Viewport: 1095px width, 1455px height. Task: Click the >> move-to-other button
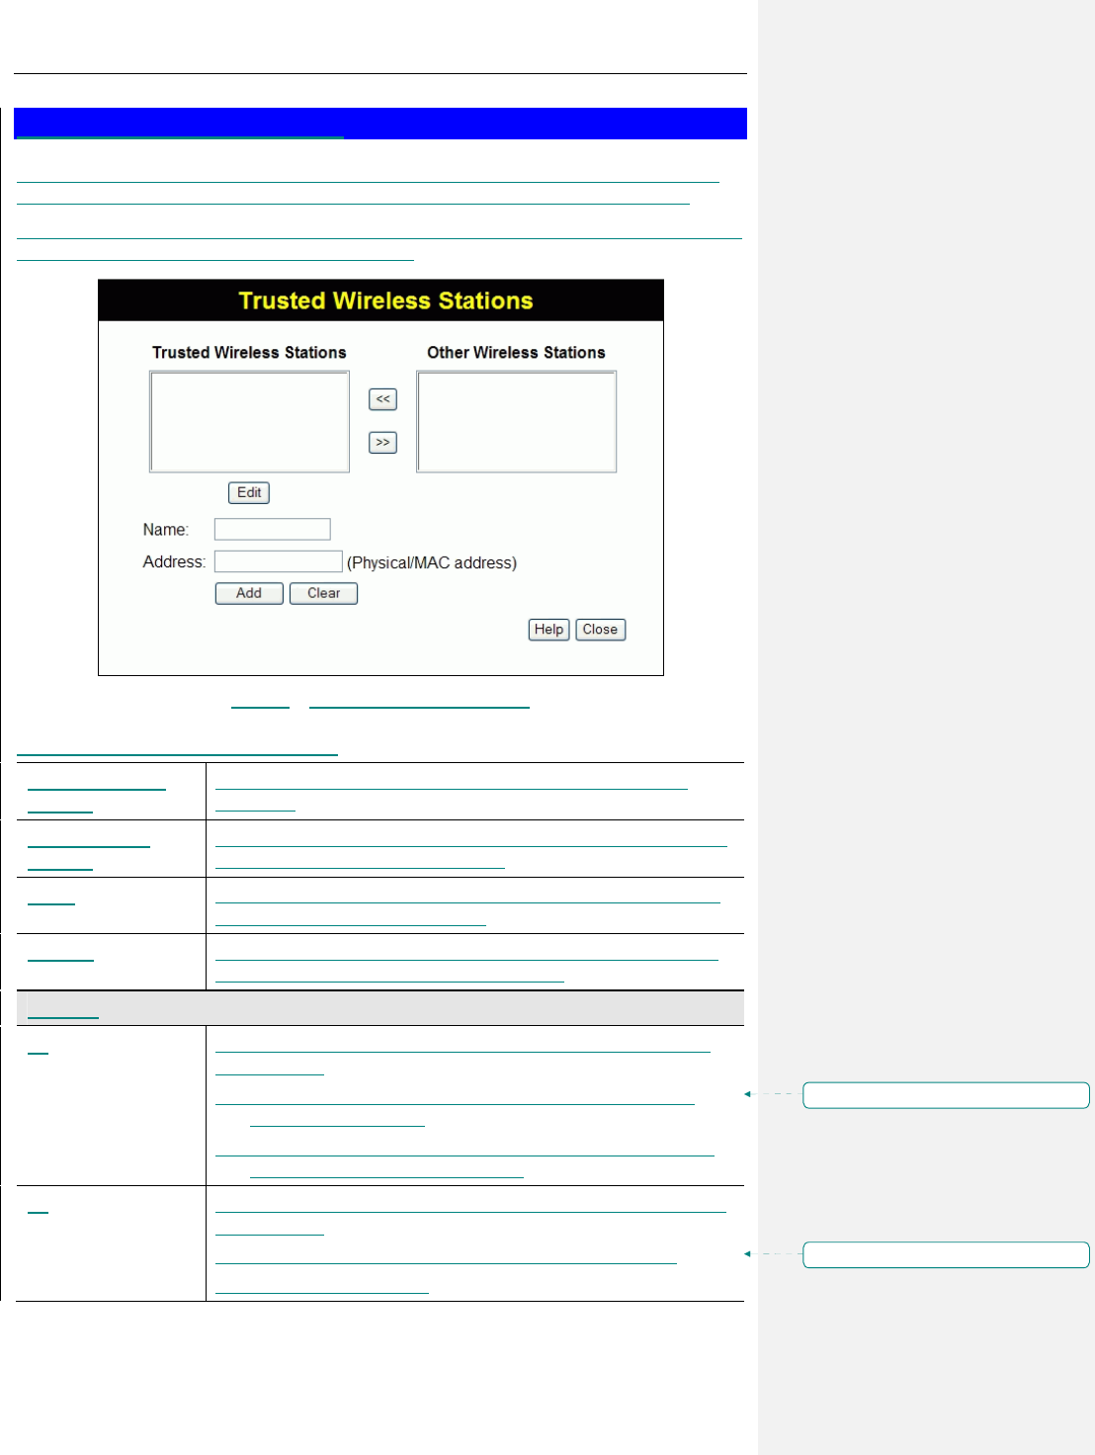click(382, 443)
